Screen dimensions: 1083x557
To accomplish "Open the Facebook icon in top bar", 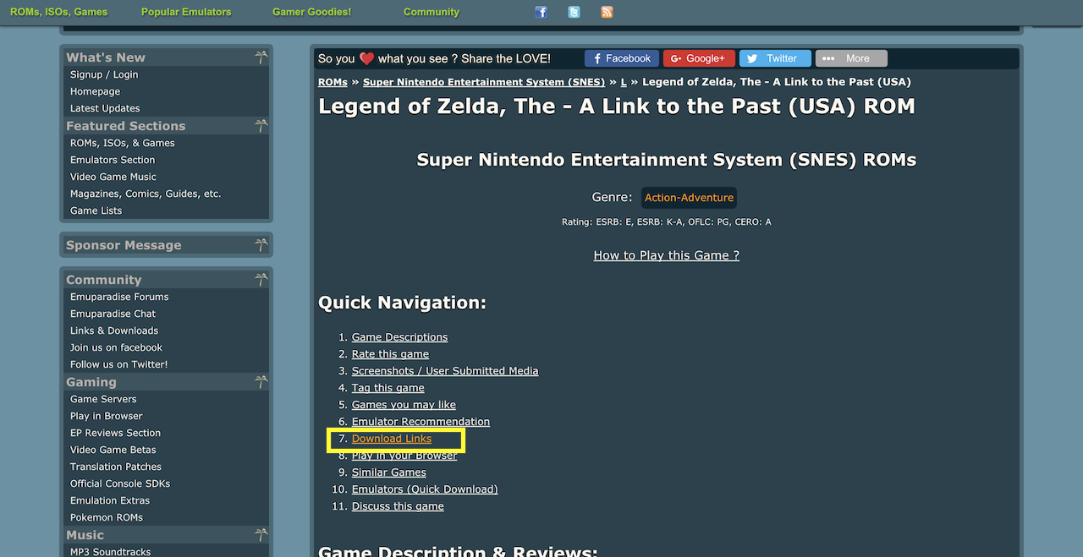I will pyautogui.click(x=541, y=12).
